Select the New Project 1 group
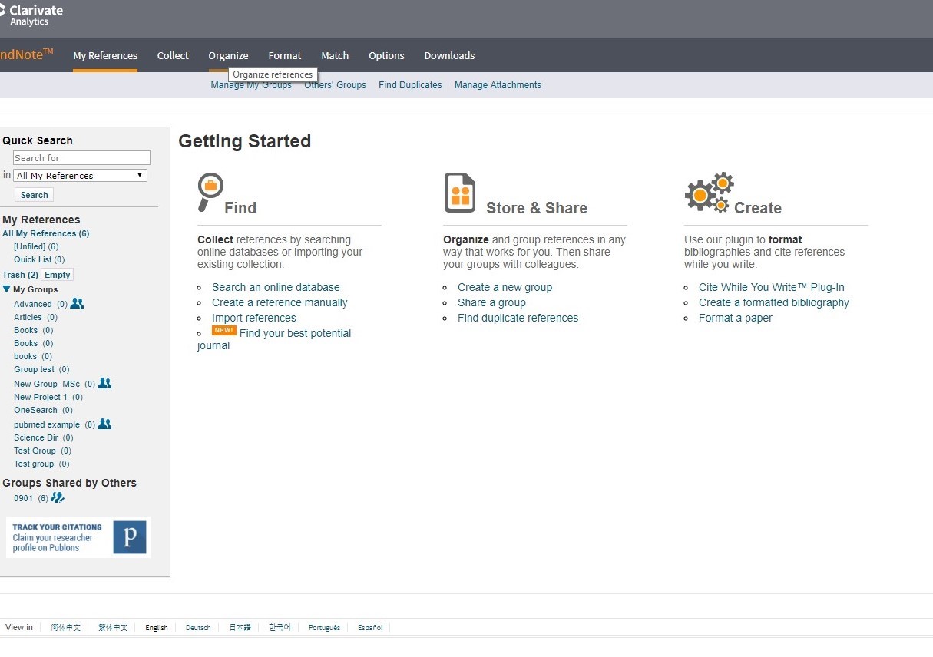 [x=41, y=397]
